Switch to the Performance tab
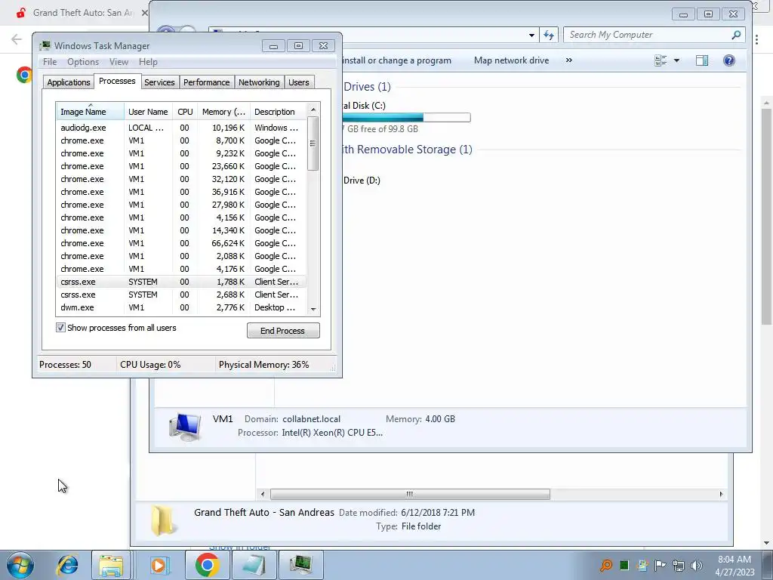The height and width of the screenshot is (580, 773). (x=207, y=82)
